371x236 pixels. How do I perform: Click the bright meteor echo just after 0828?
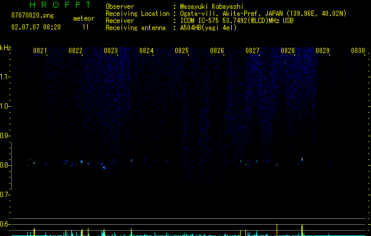click(x=302, y=159)
